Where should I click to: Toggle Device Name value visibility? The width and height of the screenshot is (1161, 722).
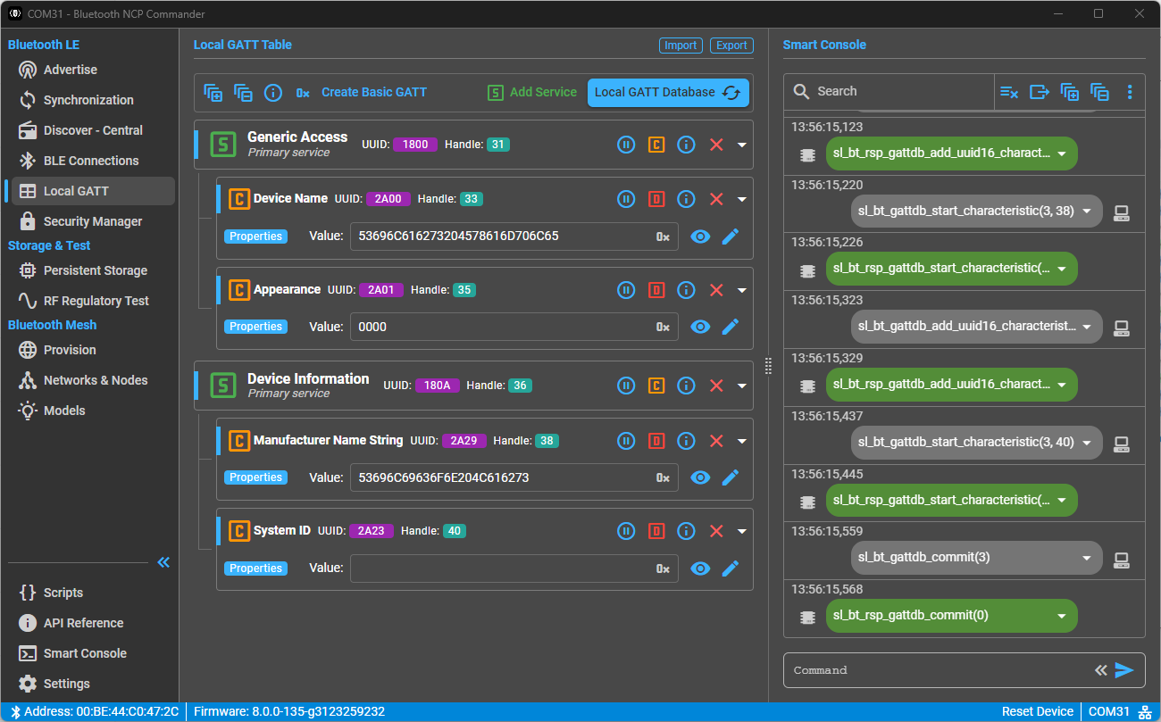[700, 237]
